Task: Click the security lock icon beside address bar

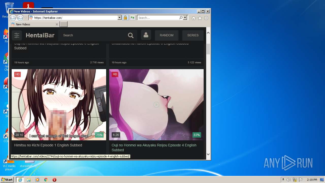Action: tap(125, 18)
